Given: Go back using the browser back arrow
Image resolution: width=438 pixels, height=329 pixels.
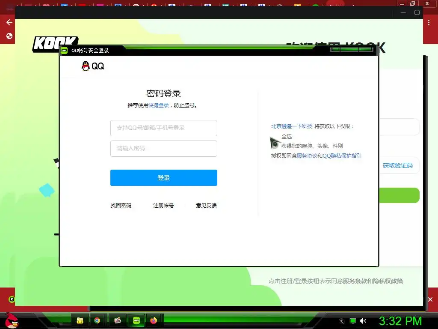Looking at the screenshot, I should pyautogui.click(x=9, y=22).
